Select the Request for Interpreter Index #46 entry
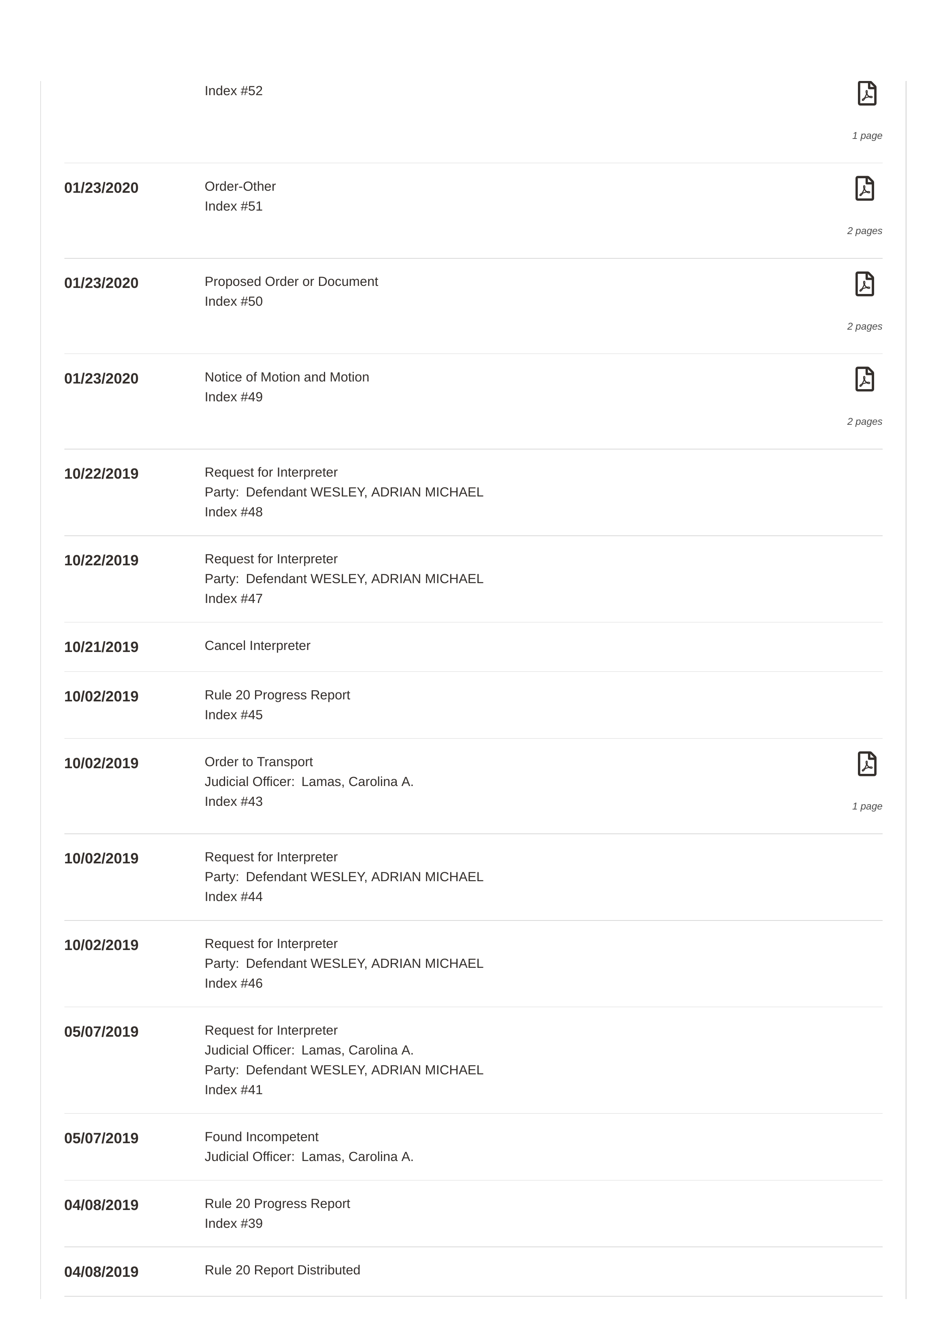 pyautogui.click(x=473, y=963)
